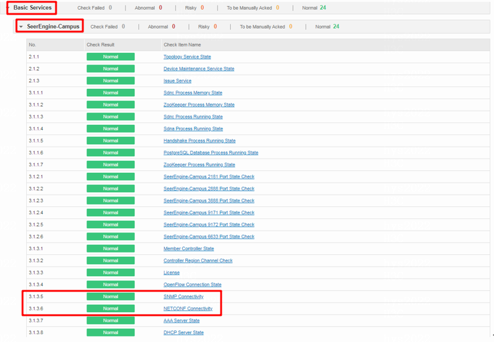Open Sdna Process Running State link
The height and width of the screenshot is (342, 494).
(193, 128)
